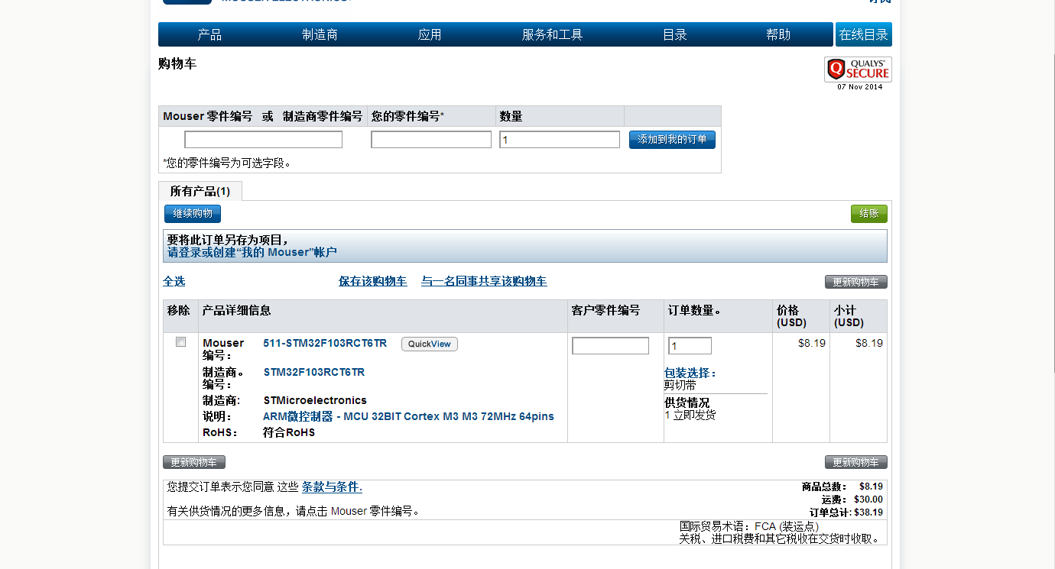Click the 剪切带 packaging text
The width and height of the screenshot is (1055, 569).
coord(680,385)
